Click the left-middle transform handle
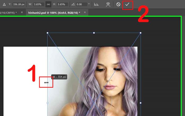Screen dimensions: 185x116 pyautogui.click(x=47, y=103)
